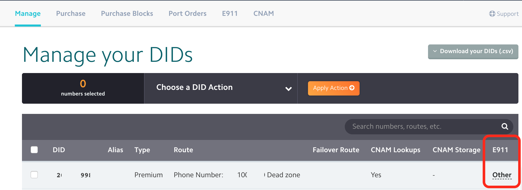
Task: Open the Purchase Blocks tab
Action: click(127, 14)
